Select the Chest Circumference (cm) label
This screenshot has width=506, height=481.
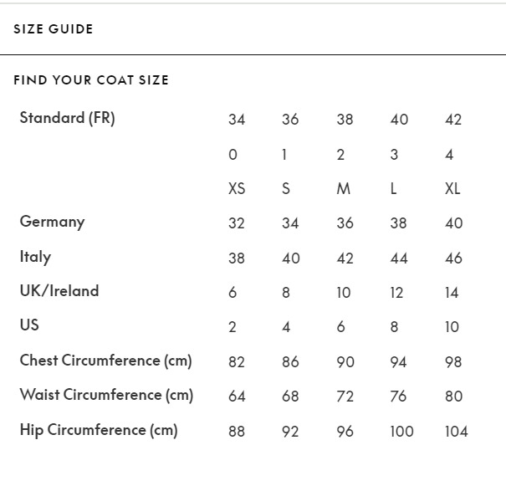point(106,361)
